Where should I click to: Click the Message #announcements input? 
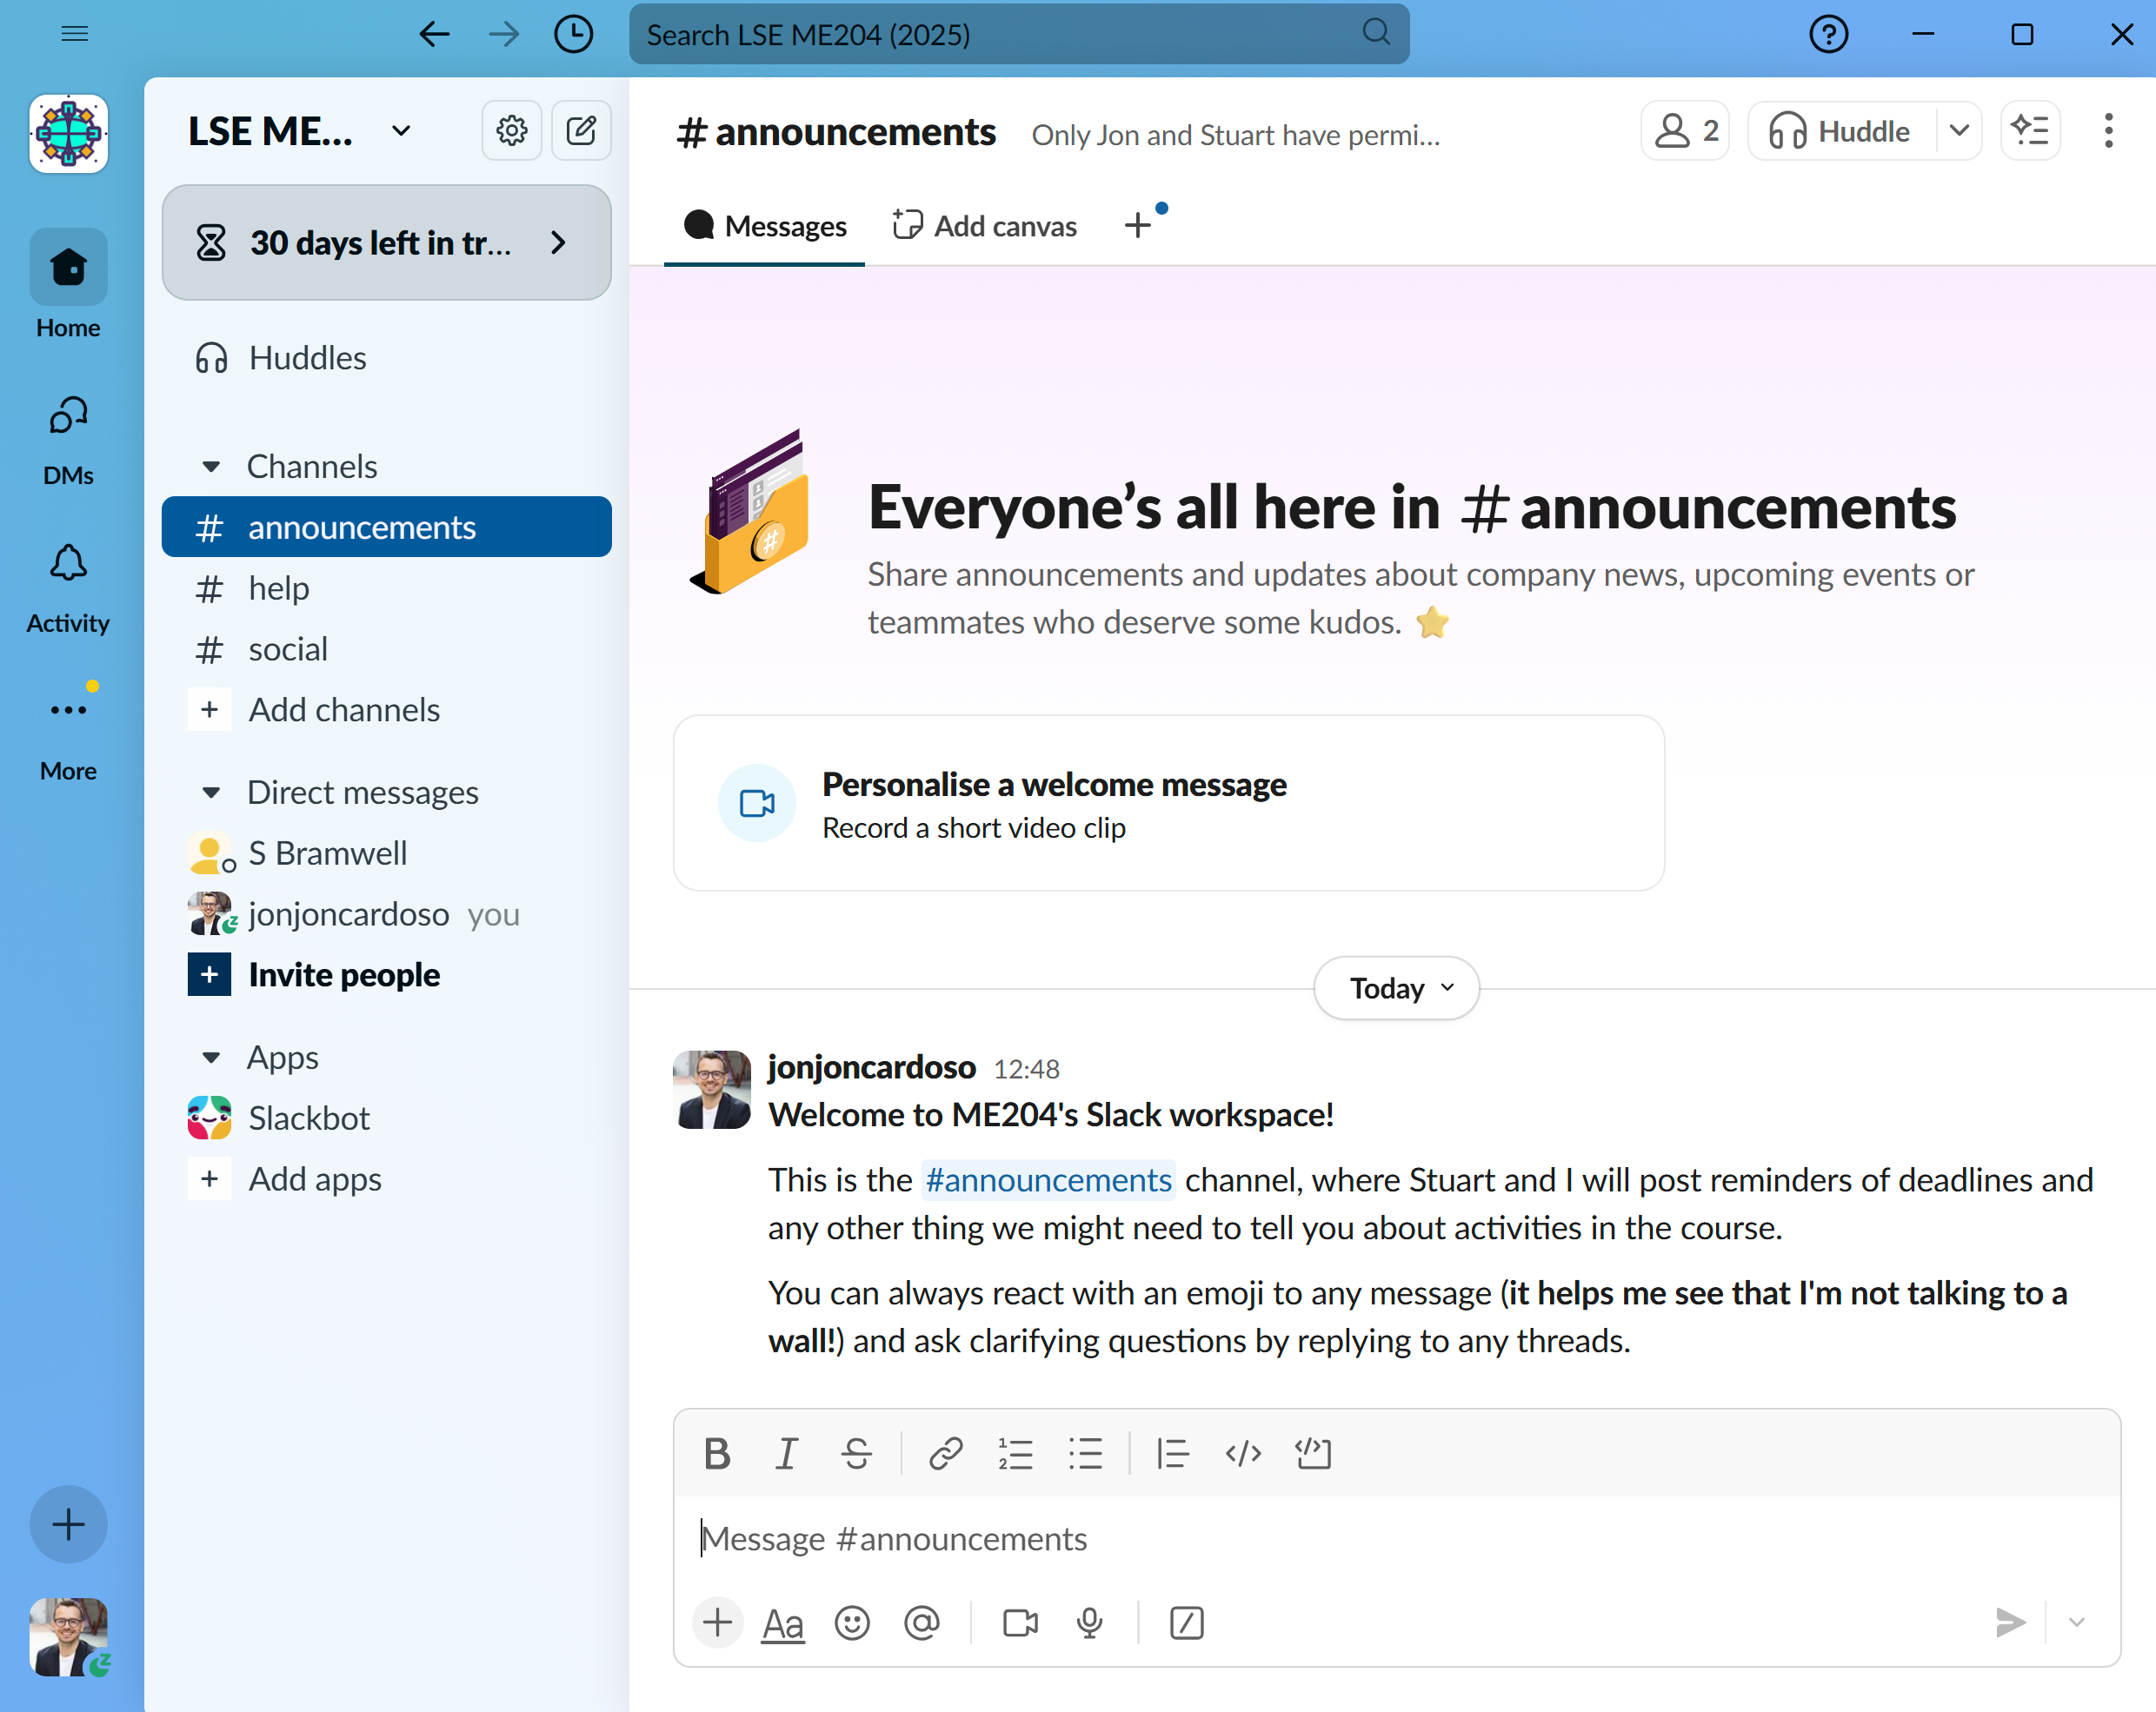click(1397, 1539)
